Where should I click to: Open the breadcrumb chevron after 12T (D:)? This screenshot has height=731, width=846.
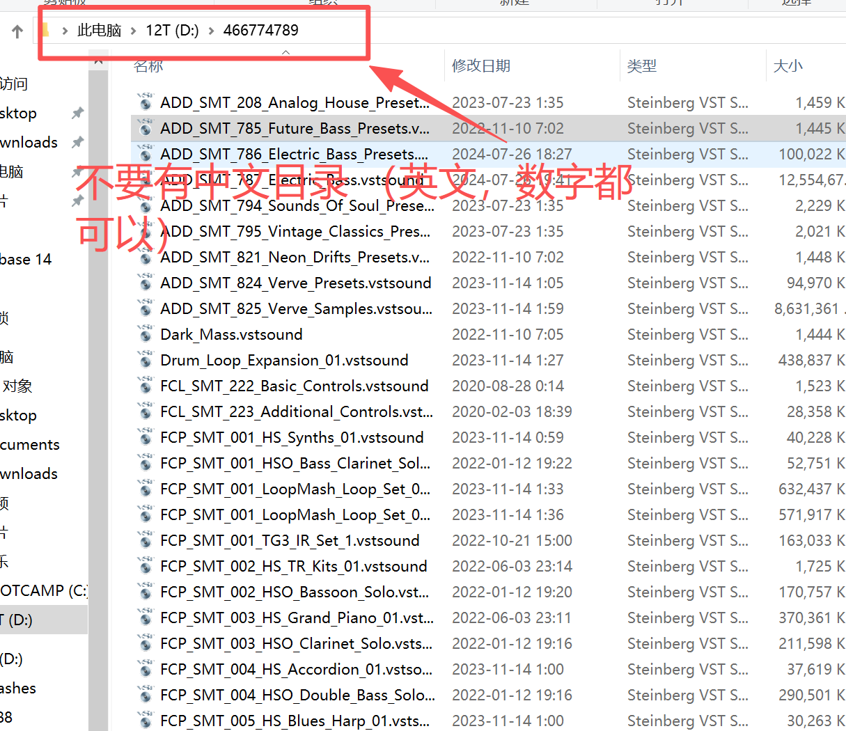(211, 31)
